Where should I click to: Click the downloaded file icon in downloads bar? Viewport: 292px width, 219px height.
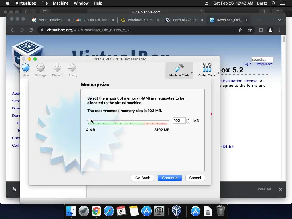click(x=14, y=189)
